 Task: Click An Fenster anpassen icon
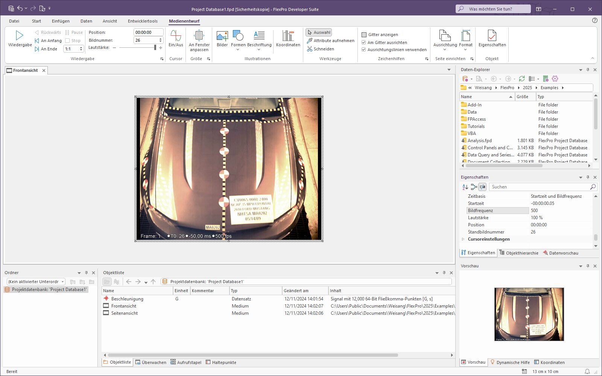pyautogui.click(x=199, y=36)
